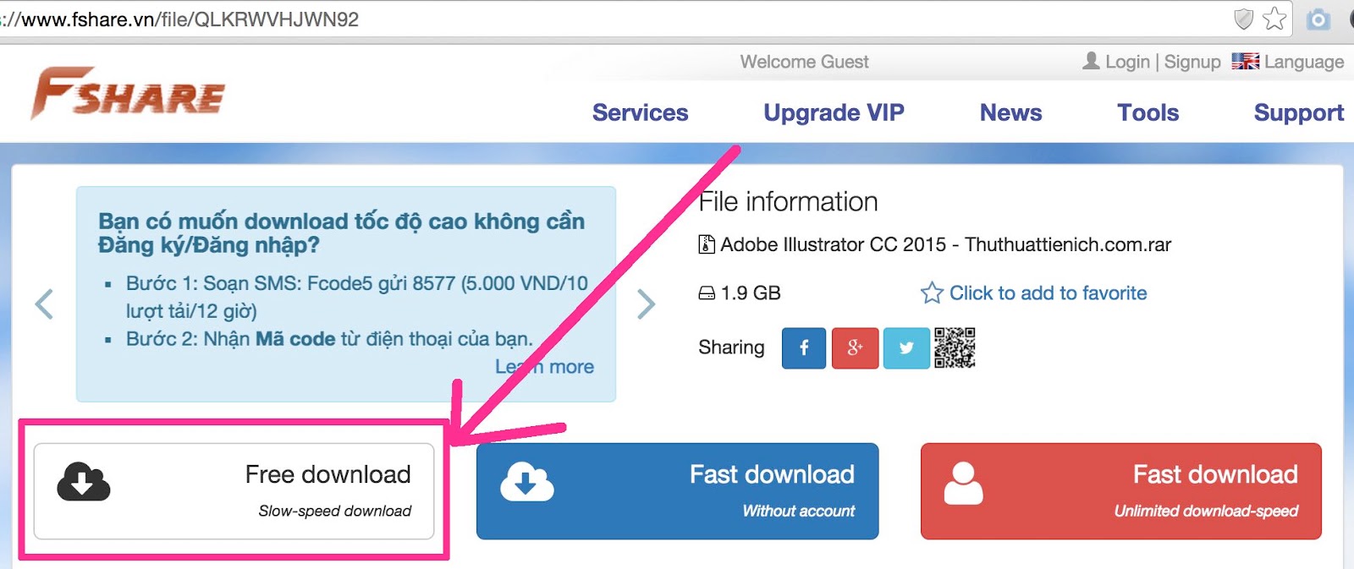Click the 'File information' heading
This screenshot has width=1354, height=569.
788,202
